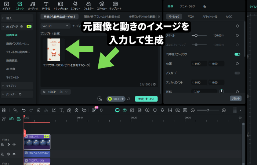Toggle the パスカーブ switch
Screen dimensions: 257x165
237,73
